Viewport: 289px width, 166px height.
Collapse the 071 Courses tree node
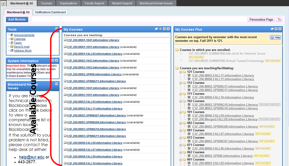[181, 145]
